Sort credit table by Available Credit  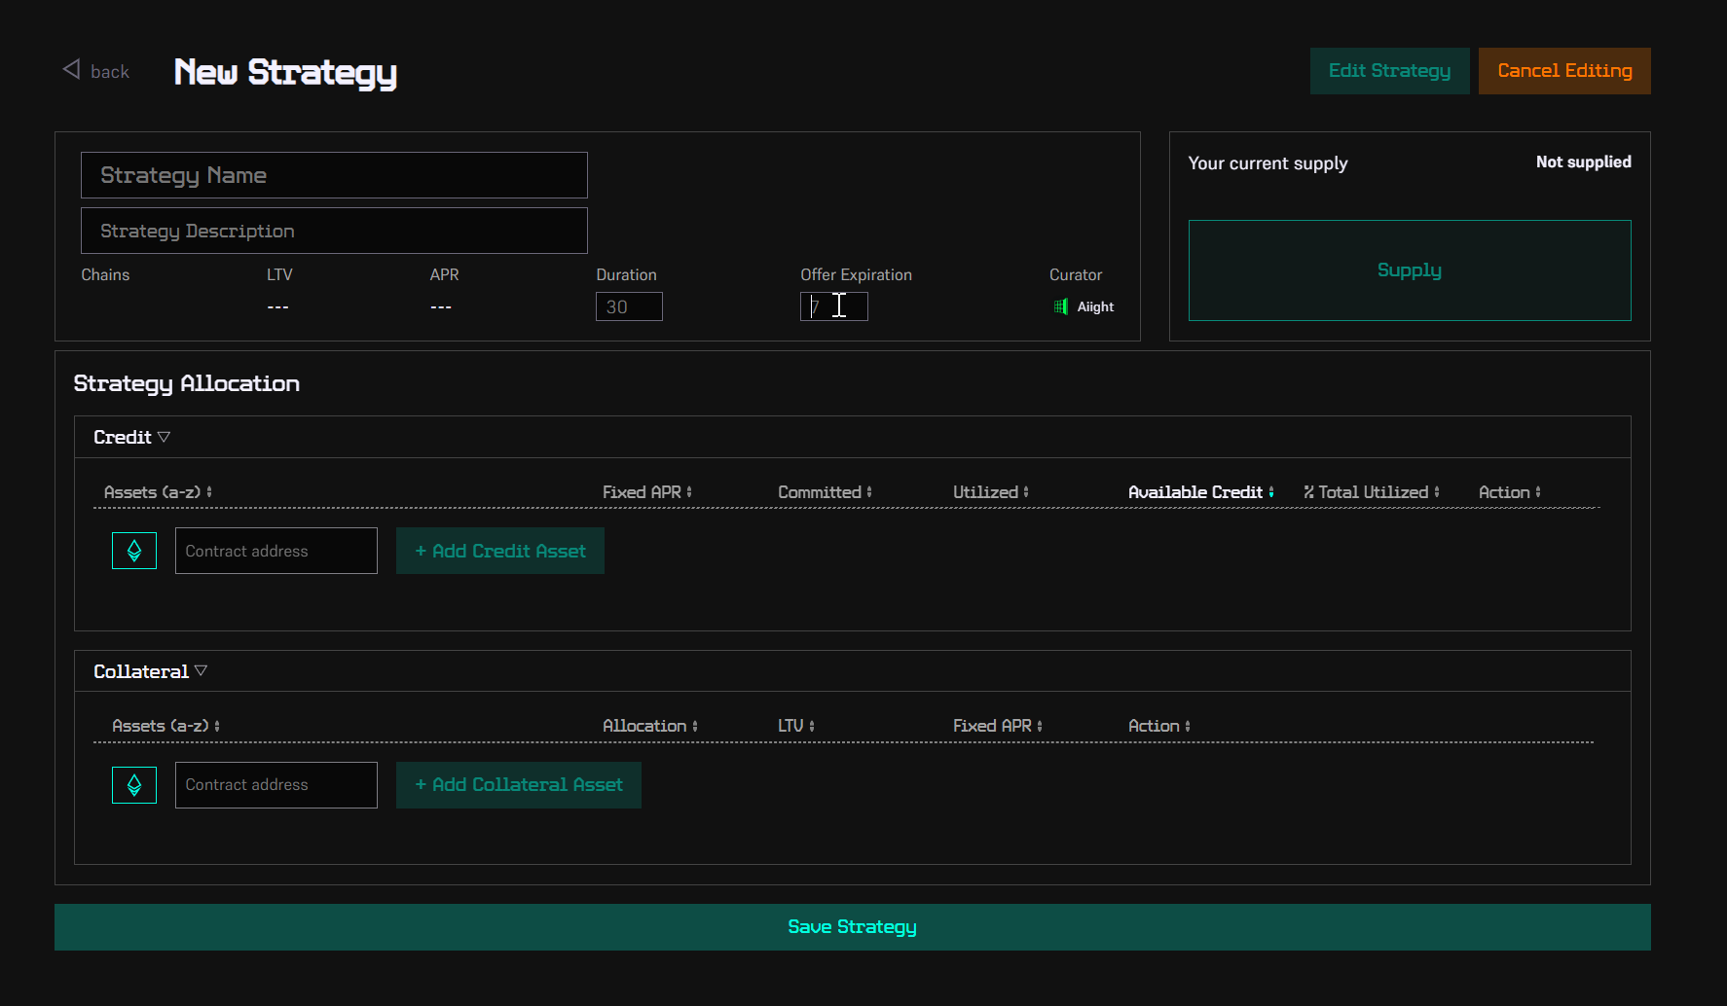1200,492
